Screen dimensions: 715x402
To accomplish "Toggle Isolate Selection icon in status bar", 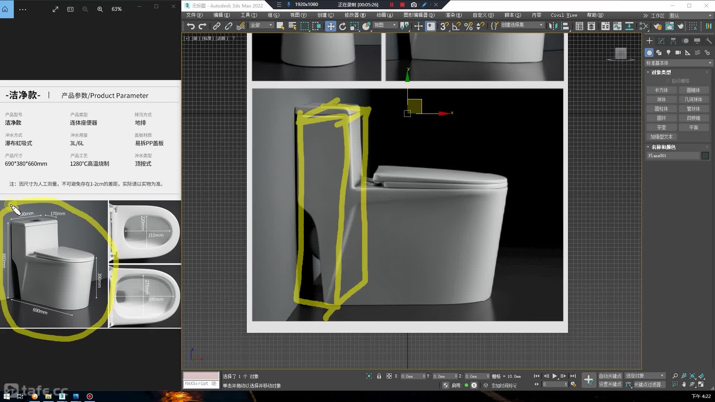I will click(x=369, y=376).
